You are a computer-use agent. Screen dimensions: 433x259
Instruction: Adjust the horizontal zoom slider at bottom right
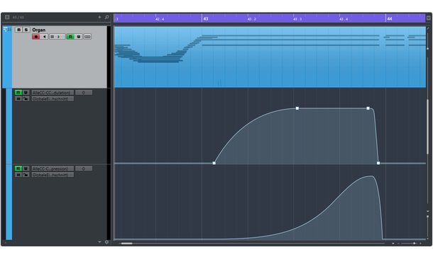(414, 243)
